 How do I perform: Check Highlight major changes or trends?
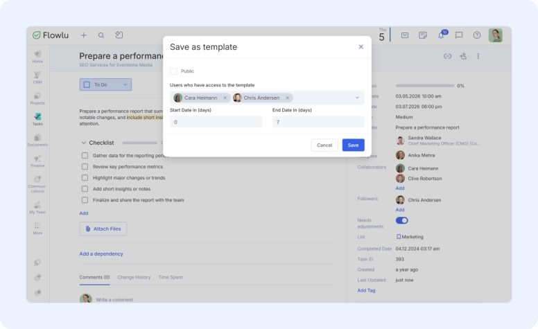(85, 178)
